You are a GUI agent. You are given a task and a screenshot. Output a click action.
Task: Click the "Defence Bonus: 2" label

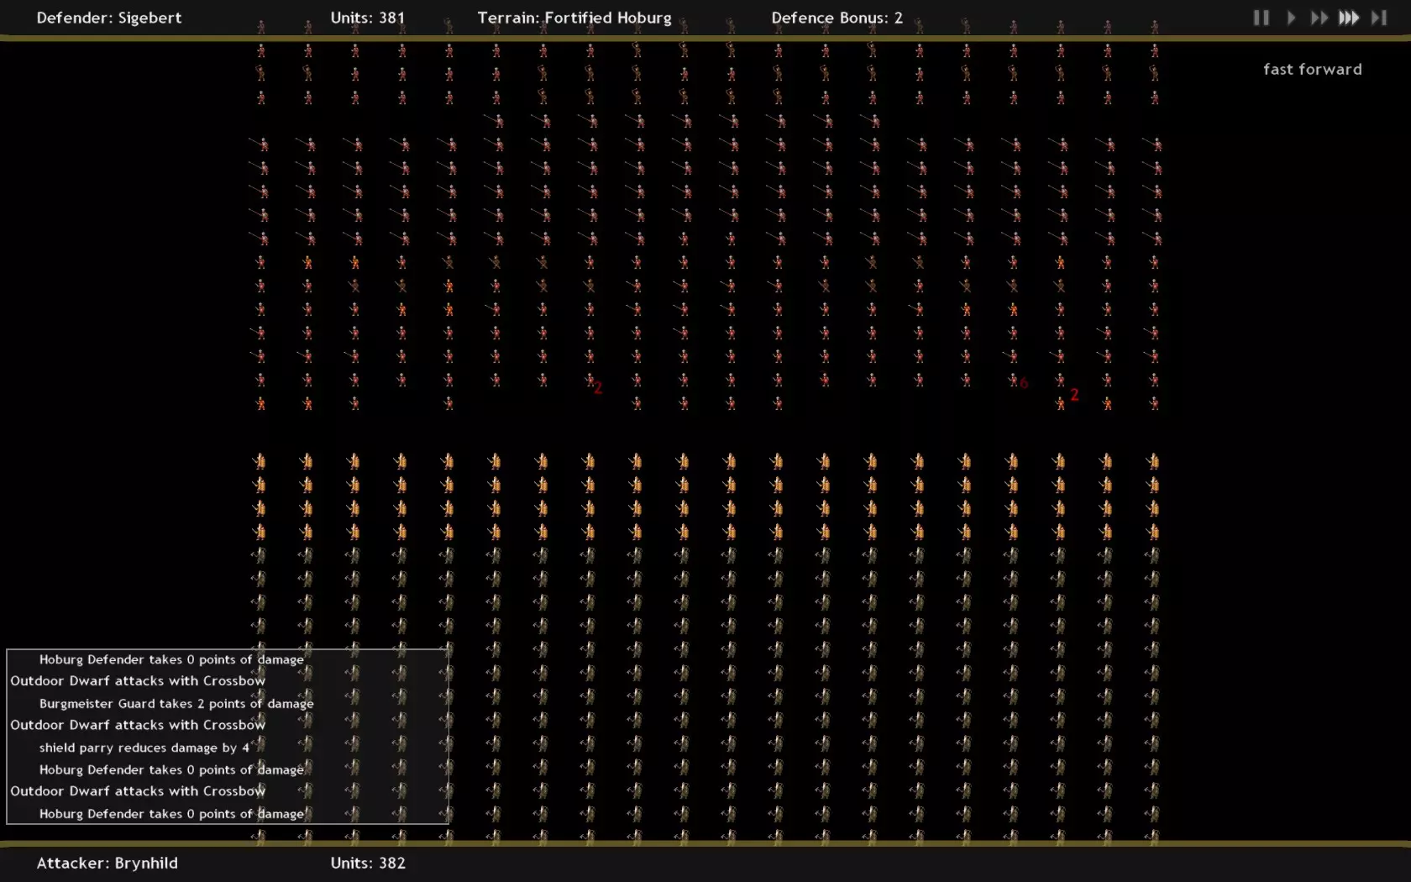pos(837,18)
